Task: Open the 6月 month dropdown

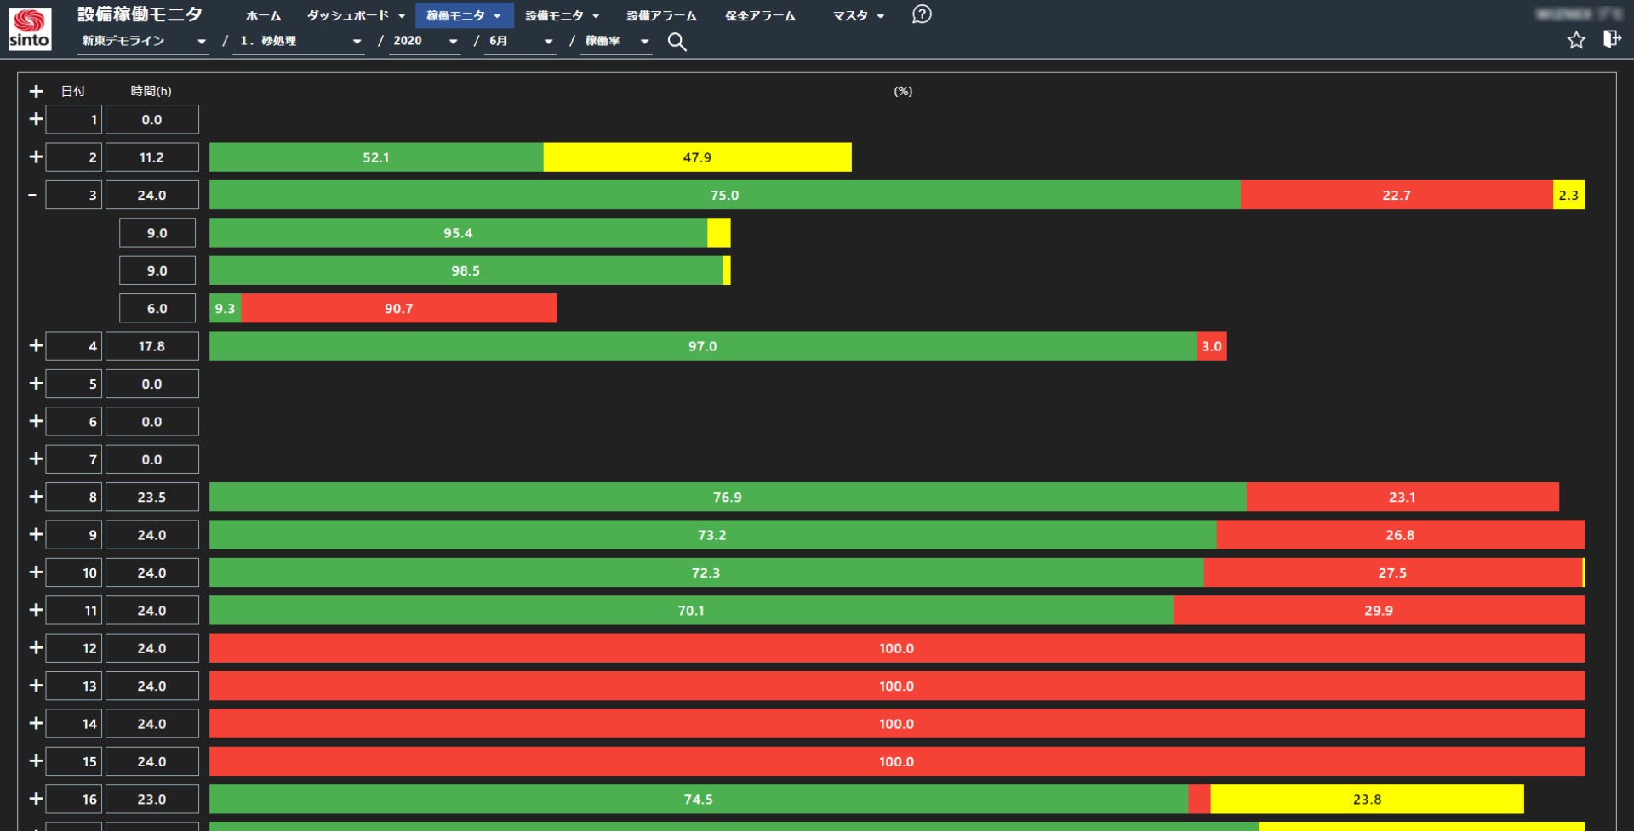Action: [x=520, y=41]
